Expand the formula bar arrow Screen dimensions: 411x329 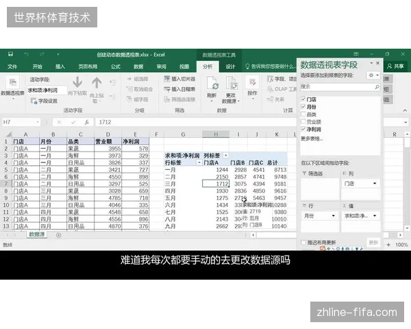(406, 122)
